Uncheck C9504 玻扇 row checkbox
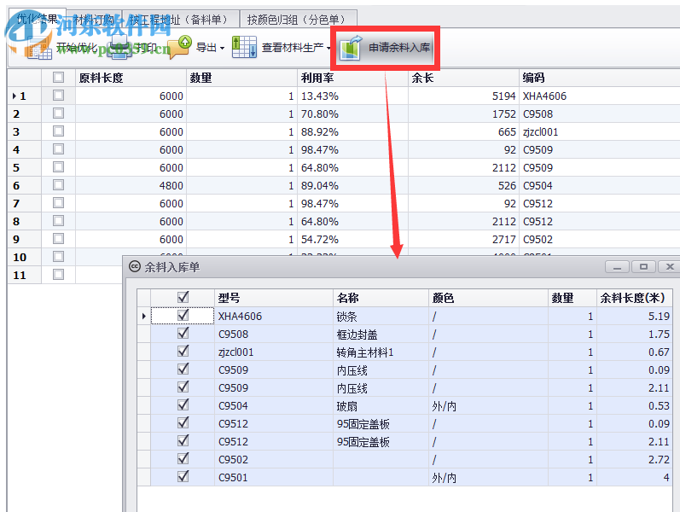The width and height of the screenshot is (680, 512). [x=183, y=404]
